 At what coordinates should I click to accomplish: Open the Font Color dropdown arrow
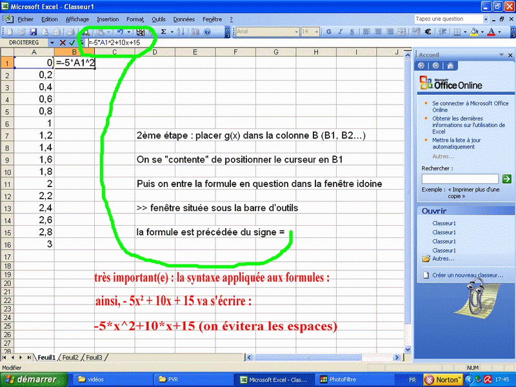[x=499, y=32]
